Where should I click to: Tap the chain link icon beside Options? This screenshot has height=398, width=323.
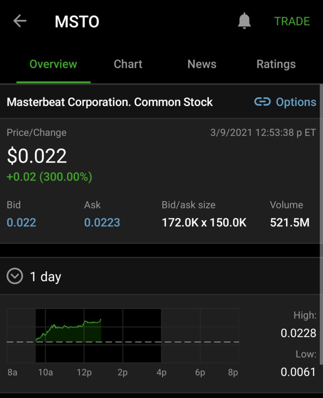(263, 102)
